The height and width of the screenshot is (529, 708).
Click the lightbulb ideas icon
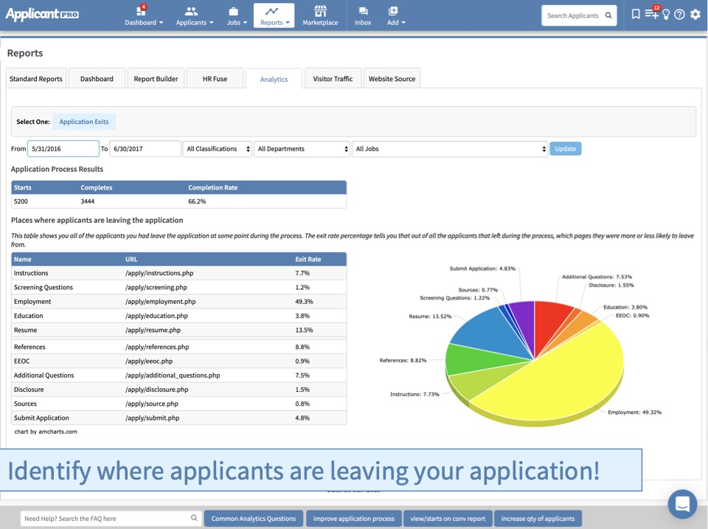pos(666,14)
